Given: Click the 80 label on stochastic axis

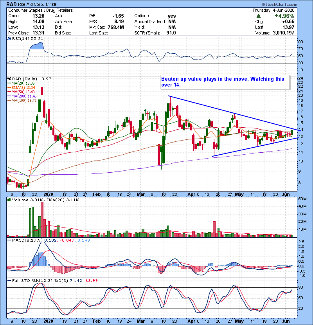Looking at the screenshot, I should pyautogui.click(x=300, y=287).
